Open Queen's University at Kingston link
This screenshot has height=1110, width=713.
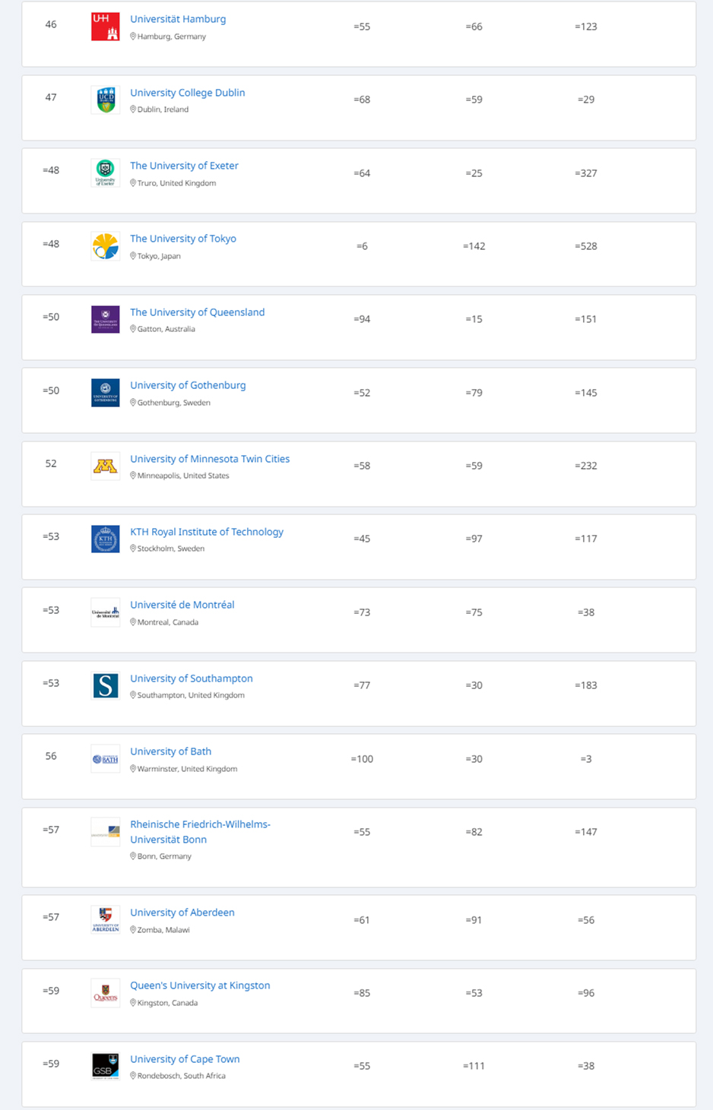(x=200, y=985)
